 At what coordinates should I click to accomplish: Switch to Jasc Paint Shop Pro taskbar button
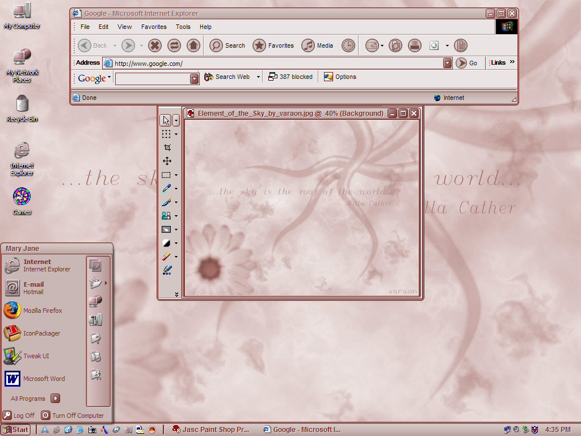pos(211,429)
